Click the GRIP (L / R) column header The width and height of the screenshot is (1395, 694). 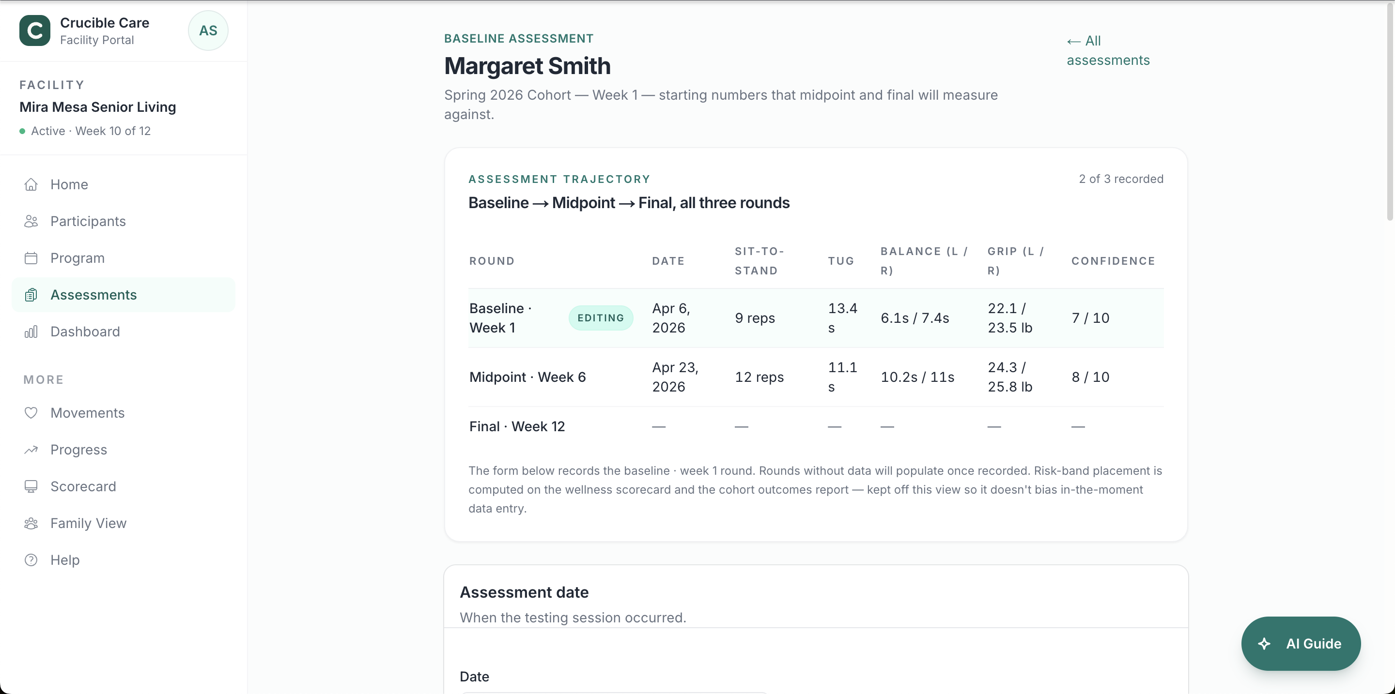click(1015, 261)
